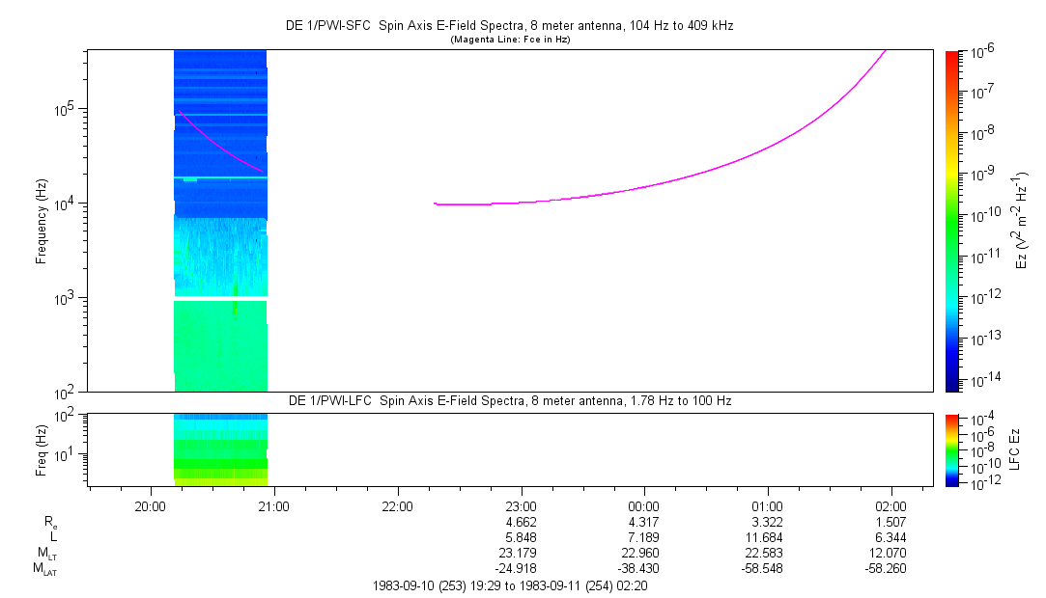Click the Ez units label beside the colorbar

click(x=1023, y=221)
